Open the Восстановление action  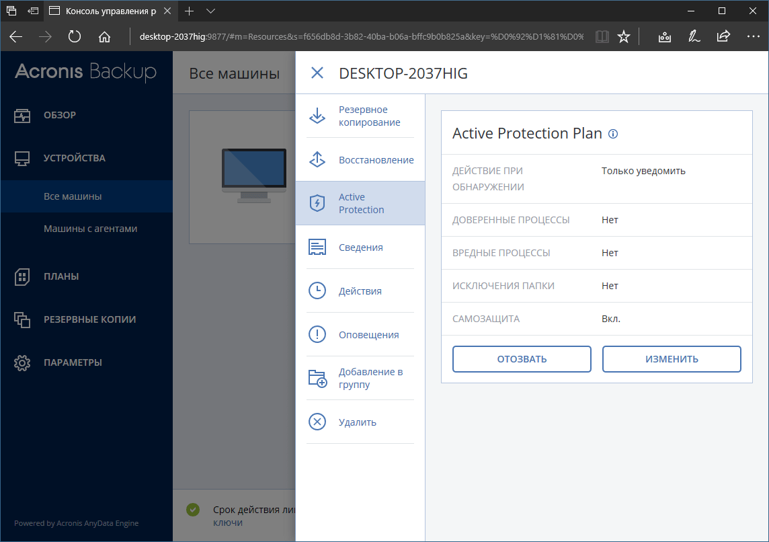click(376, 160)
